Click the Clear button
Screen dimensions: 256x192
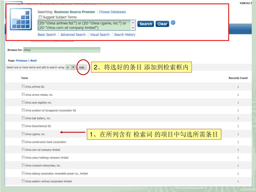(162, 24)
